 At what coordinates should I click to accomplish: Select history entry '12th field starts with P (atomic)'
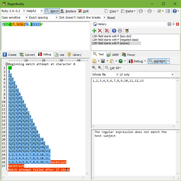click(116, 43)
